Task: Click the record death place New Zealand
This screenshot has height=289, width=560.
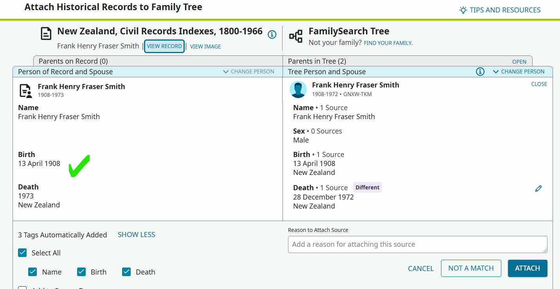Action: (x=39, y=205)
